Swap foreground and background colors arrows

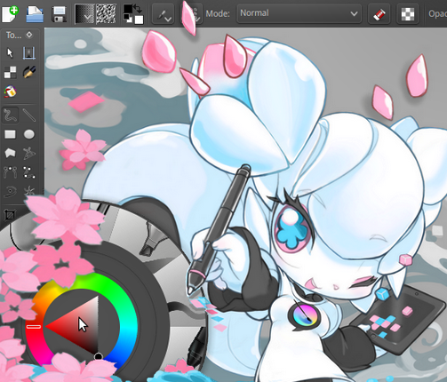pyautogui.click(x=138, y=8)
